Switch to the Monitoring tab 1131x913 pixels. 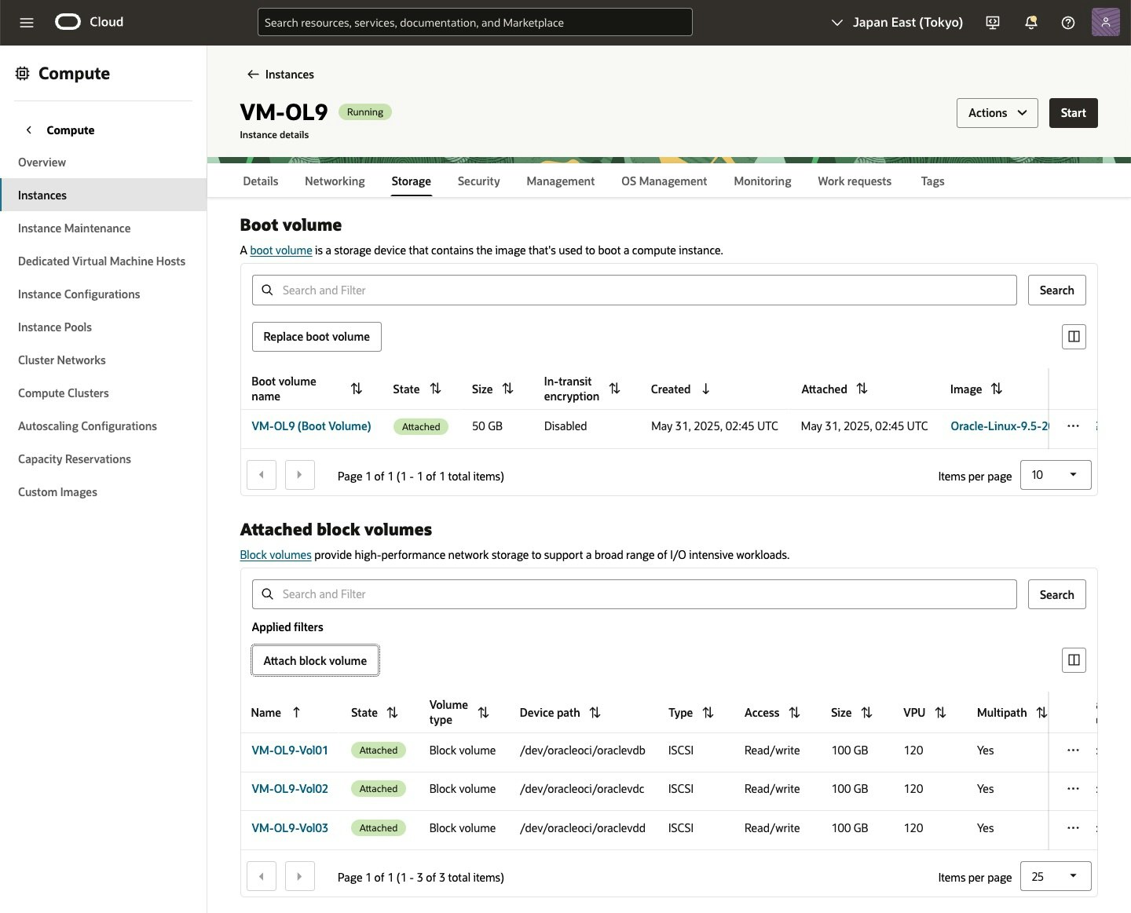click(x=763, y=181)
